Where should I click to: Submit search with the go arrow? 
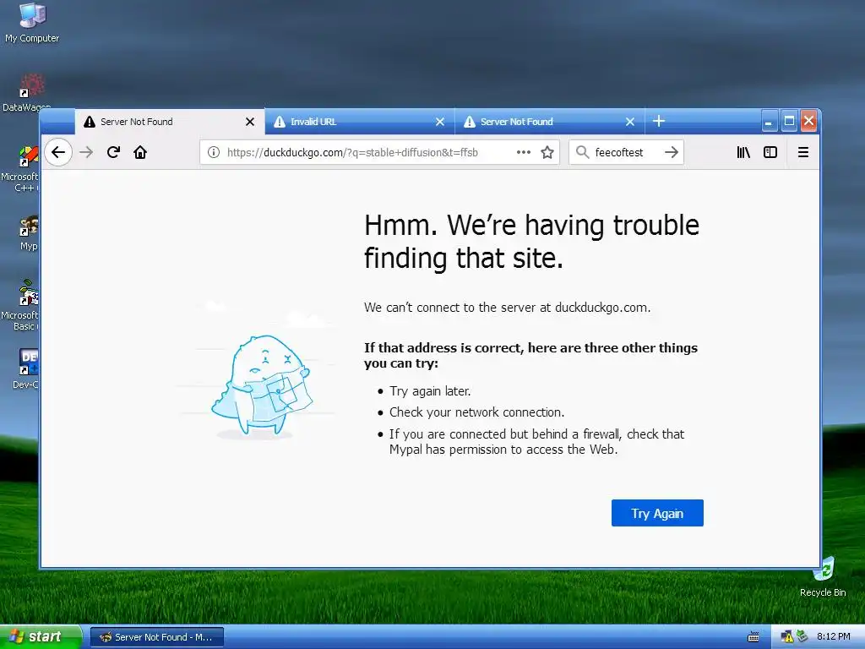[672, 152]
